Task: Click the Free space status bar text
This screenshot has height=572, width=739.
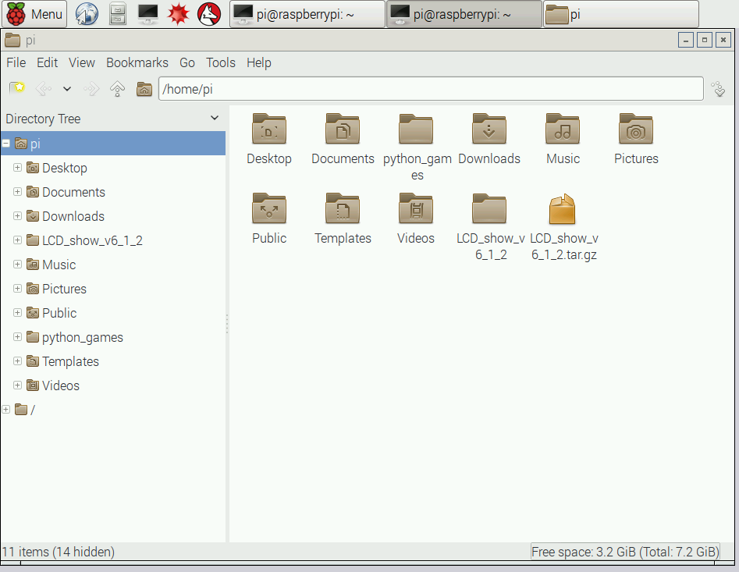Action: click(625, 551)
